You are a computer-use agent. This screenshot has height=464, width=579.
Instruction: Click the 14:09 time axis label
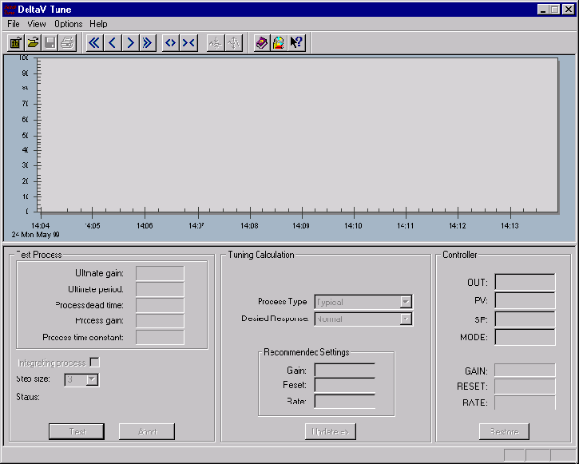(301, 225)
